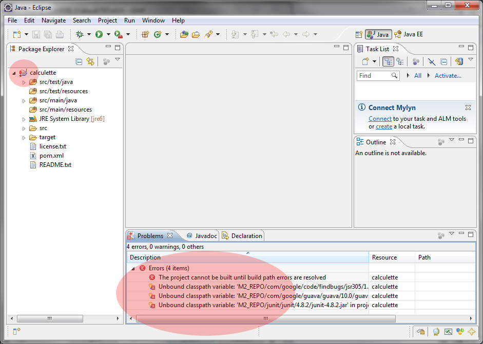
Task: Switch to Java EE perspective
Action: pos(409,34)
